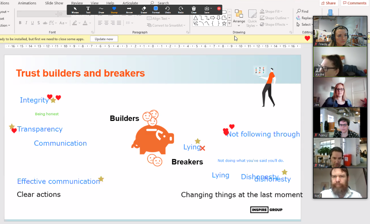
Task: Select the Draw annotation tool
Action: 101,10
